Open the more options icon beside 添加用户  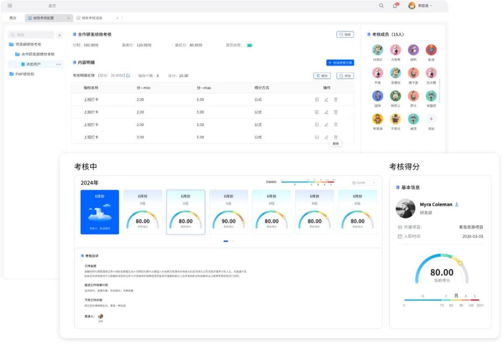pyautogui.click(x=59, y=65)
